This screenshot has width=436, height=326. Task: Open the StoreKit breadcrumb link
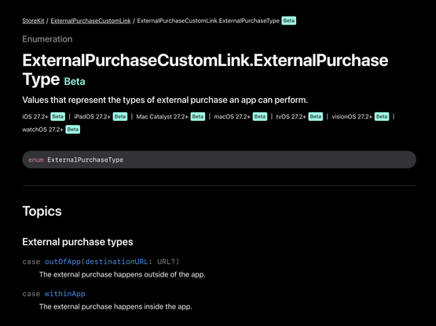coord(33,21)
